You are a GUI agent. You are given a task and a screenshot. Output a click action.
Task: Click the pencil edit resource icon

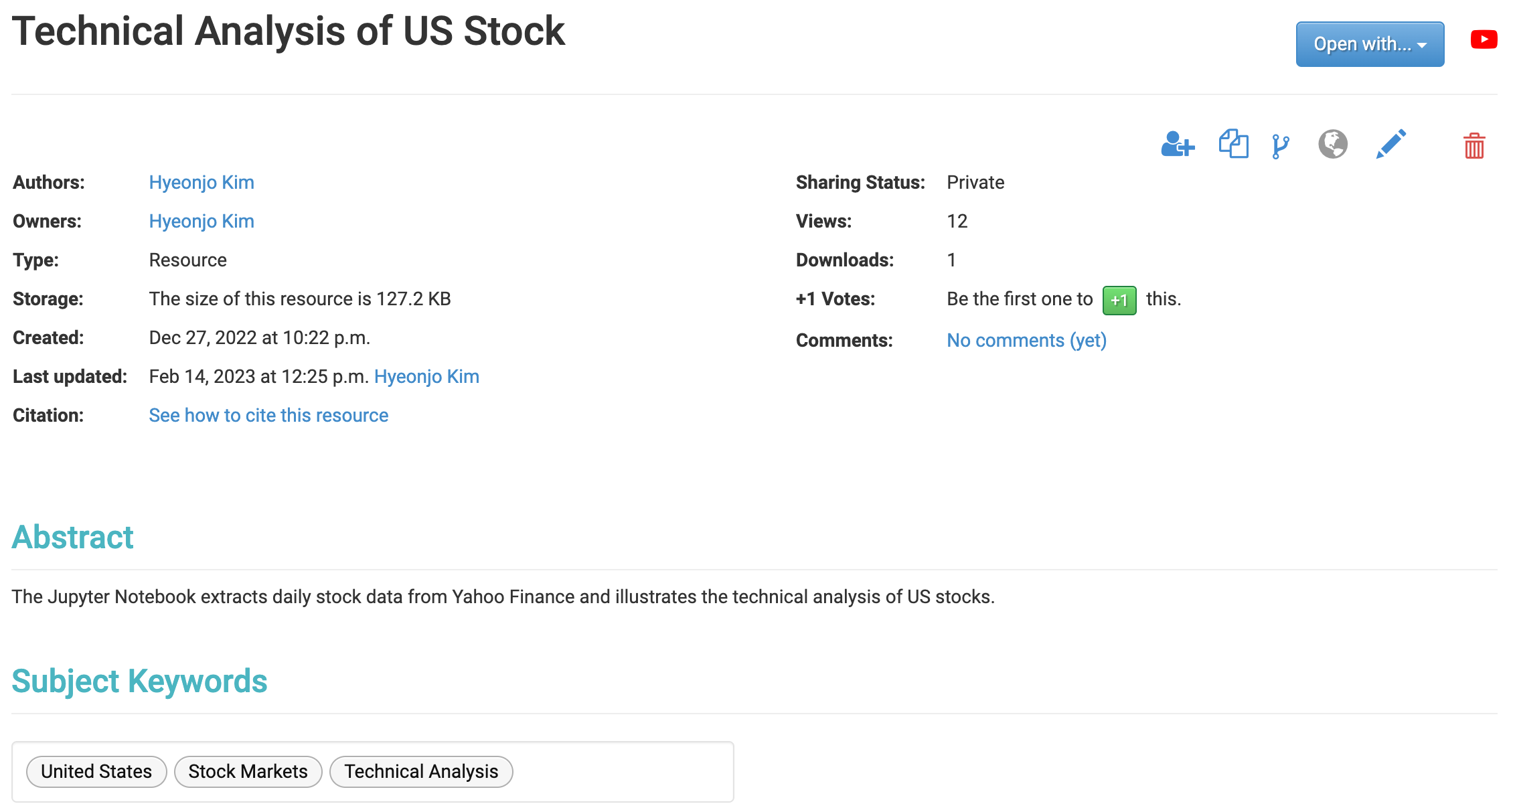(1390, 144)
